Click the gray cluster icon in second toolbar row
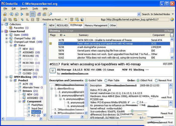Viewport: 176px width, 126px height. pyautogui.click(x=10, y=19)
